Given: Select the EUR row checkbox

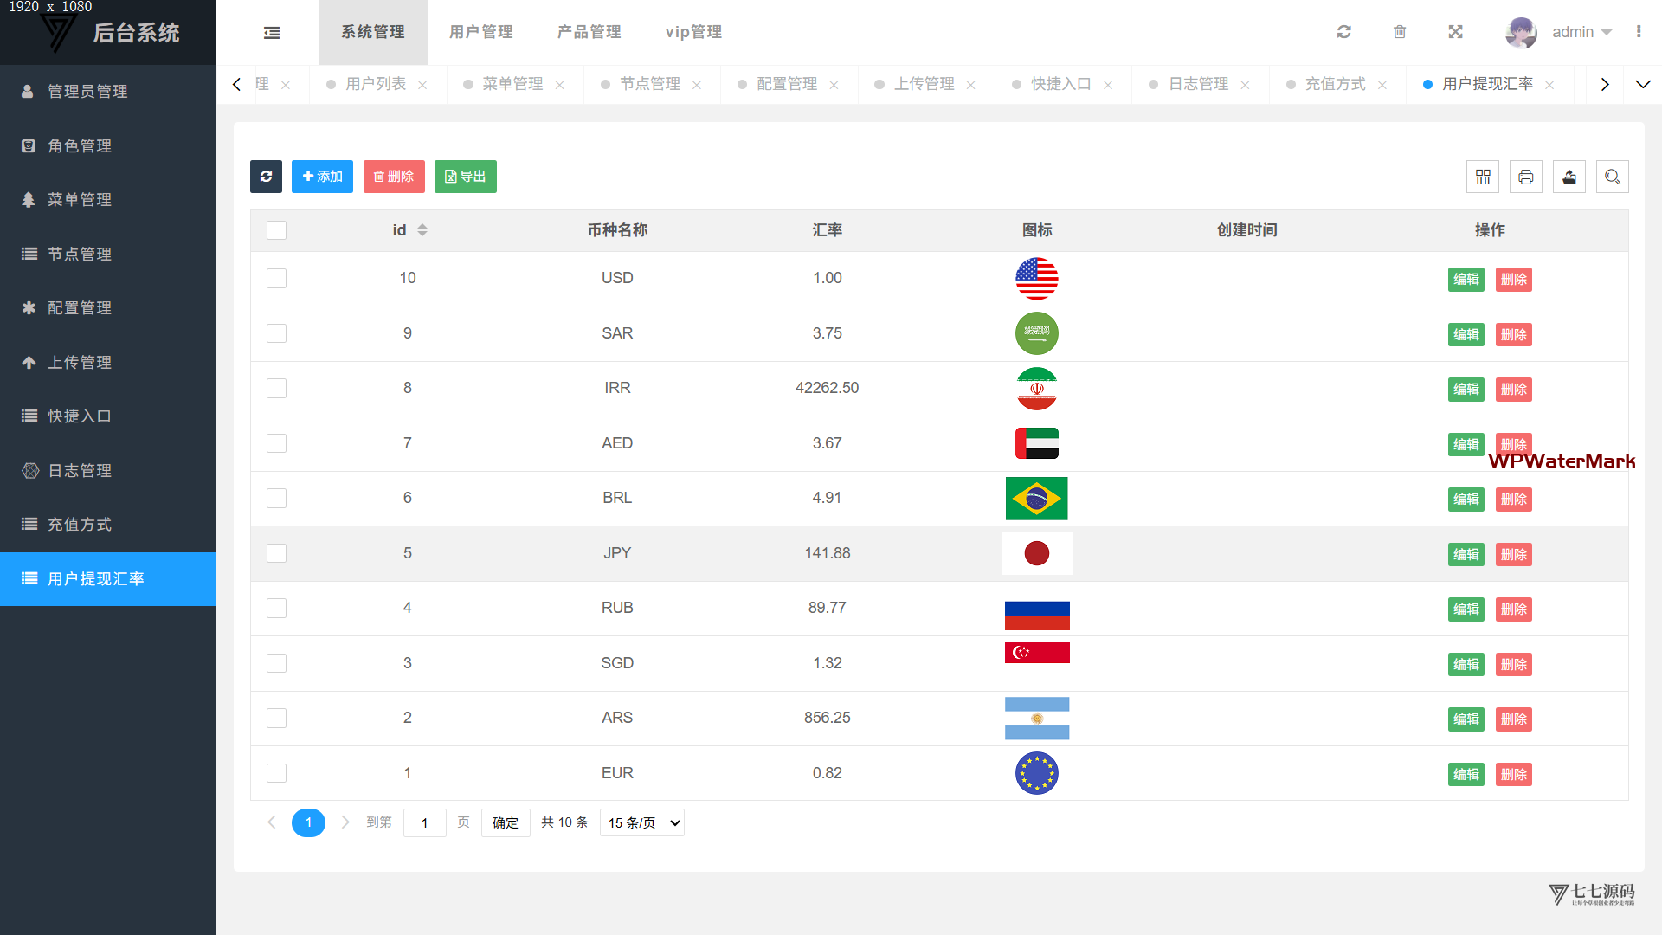Looking at the screenshot, I should tap(276, 773).
